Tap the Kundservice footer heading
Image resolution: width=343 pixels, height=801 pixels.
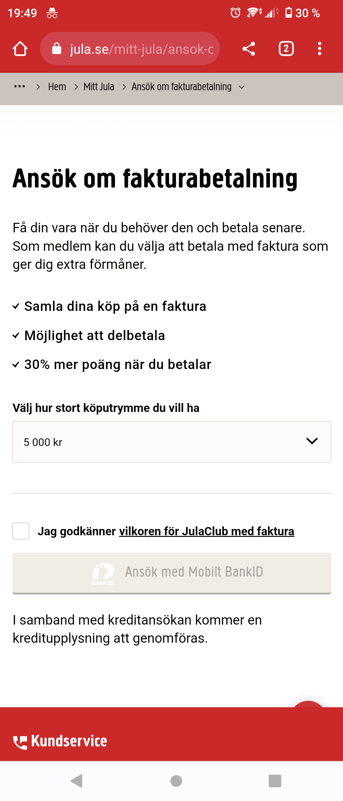[x=69, y=741]
